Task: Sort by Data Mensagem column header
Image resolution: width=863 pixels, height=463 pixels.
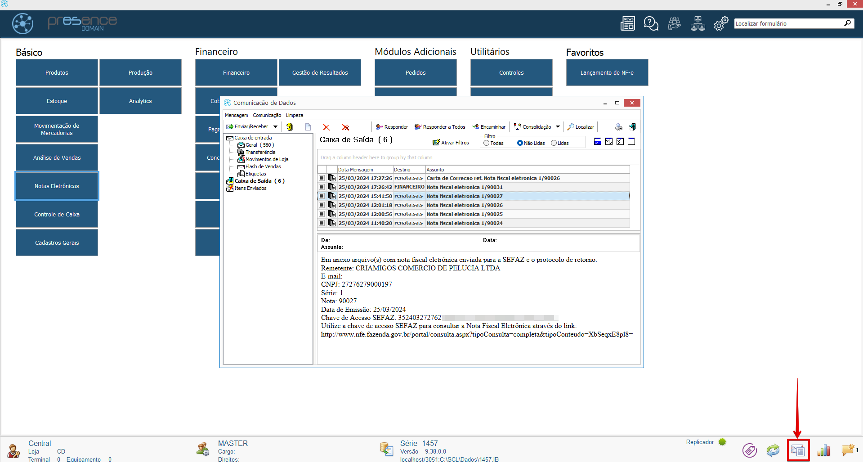Action: pyautogui.click(x=365, y=170)
